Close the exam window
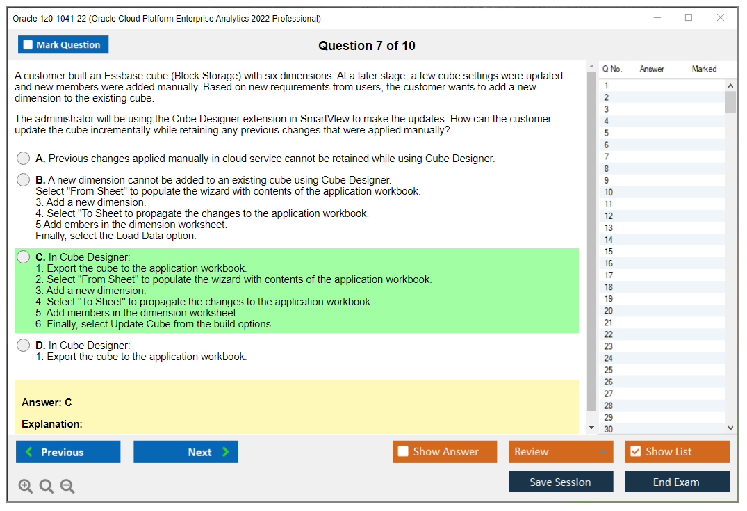Screen dimensions: 747x511 click(x=721, y=18)
